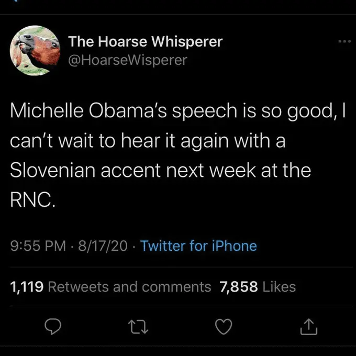Open the Likes label list

(279, 287)
